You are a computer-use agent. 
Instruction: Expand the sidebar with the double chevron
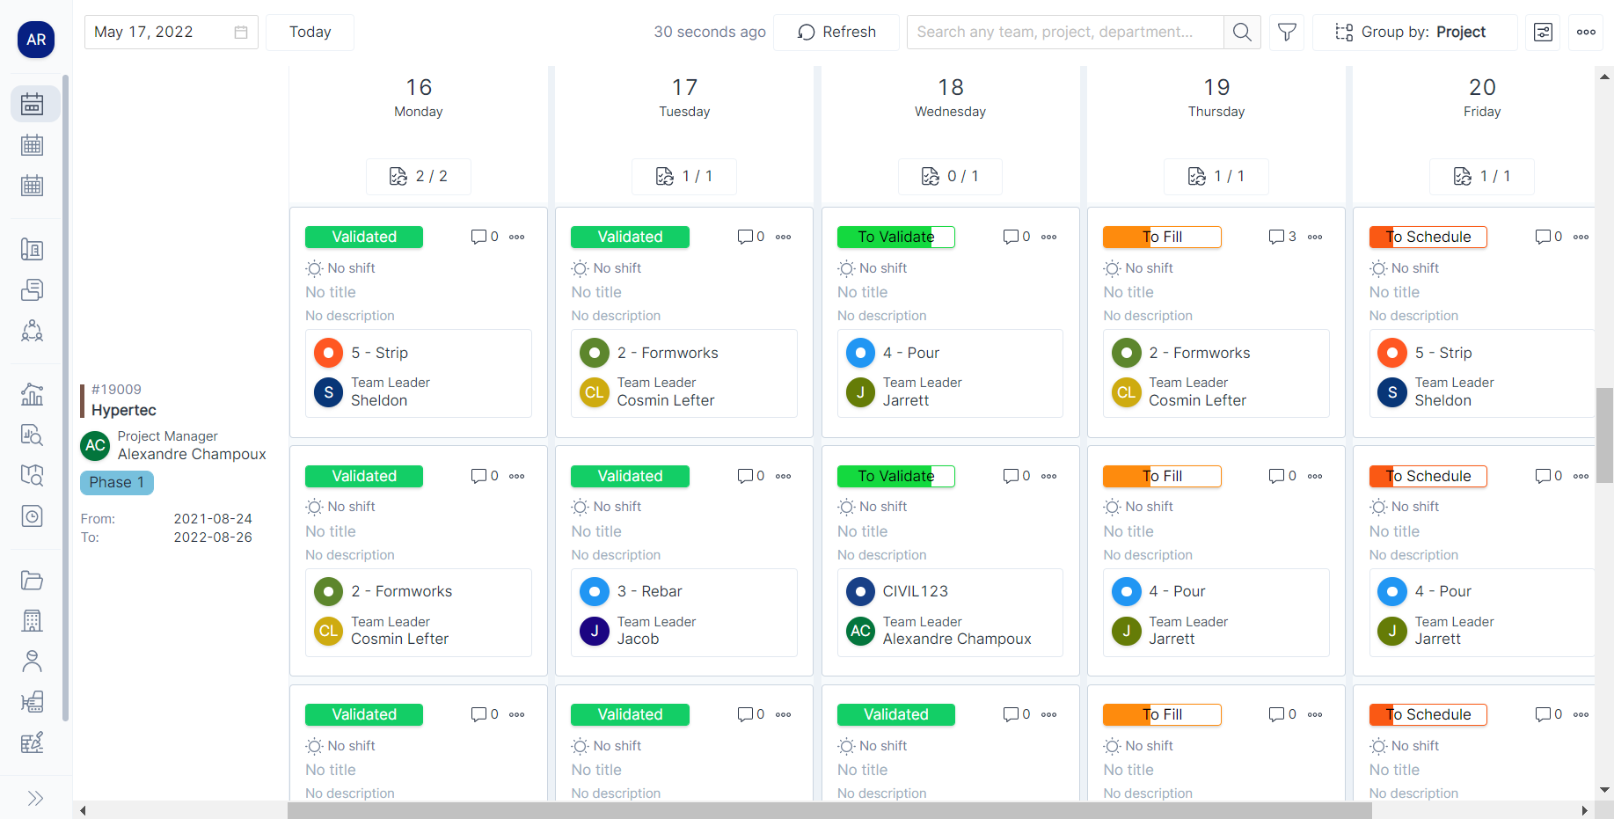click(x=35, y=798)
